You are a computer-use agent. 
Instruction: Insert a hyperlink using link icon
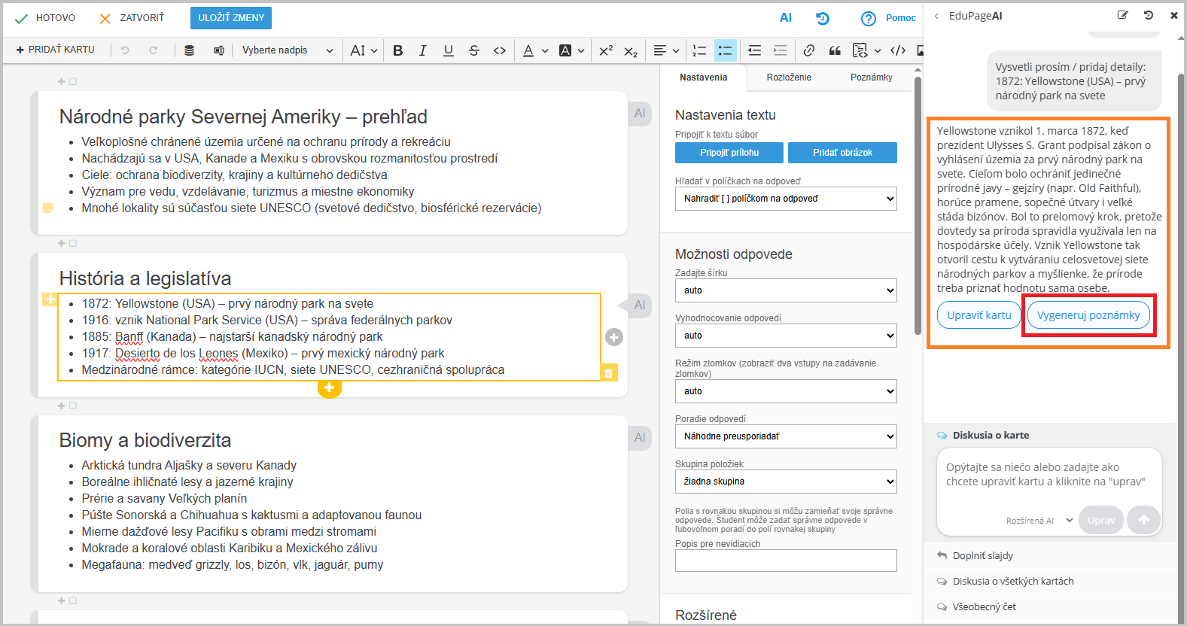coord(808,50)
